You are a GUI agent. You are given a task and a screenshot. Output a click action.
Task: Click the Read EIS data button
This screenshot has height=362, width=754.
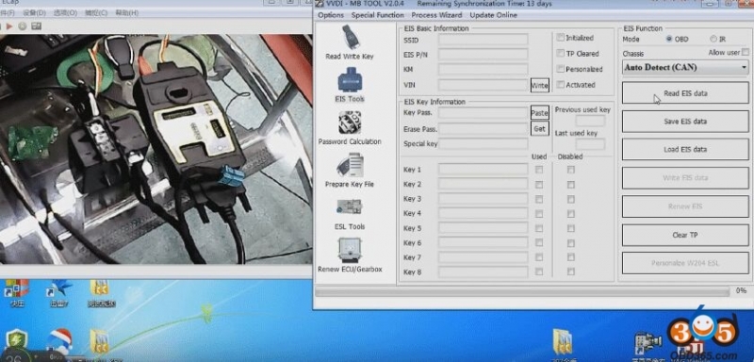[685, 92]
